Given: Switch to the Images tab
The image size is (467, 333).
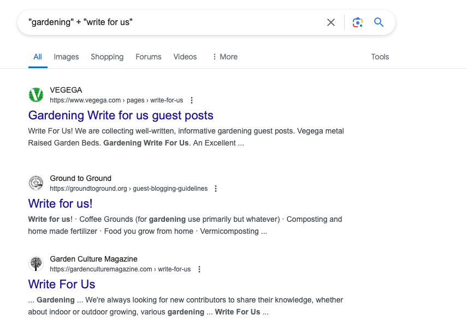Looking at the screenshot, I should (67, 57).
